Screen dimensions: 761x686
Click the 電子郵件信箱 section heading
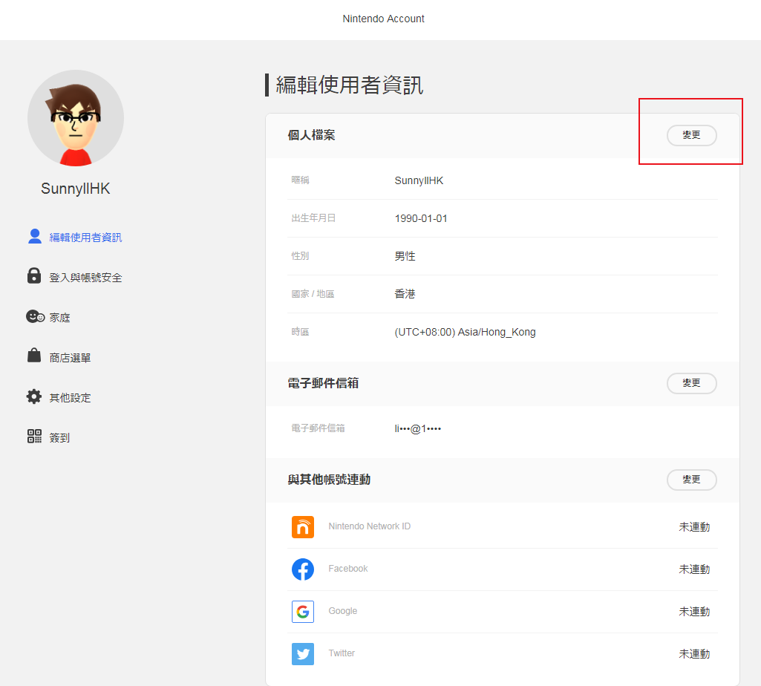coord(323,383)
